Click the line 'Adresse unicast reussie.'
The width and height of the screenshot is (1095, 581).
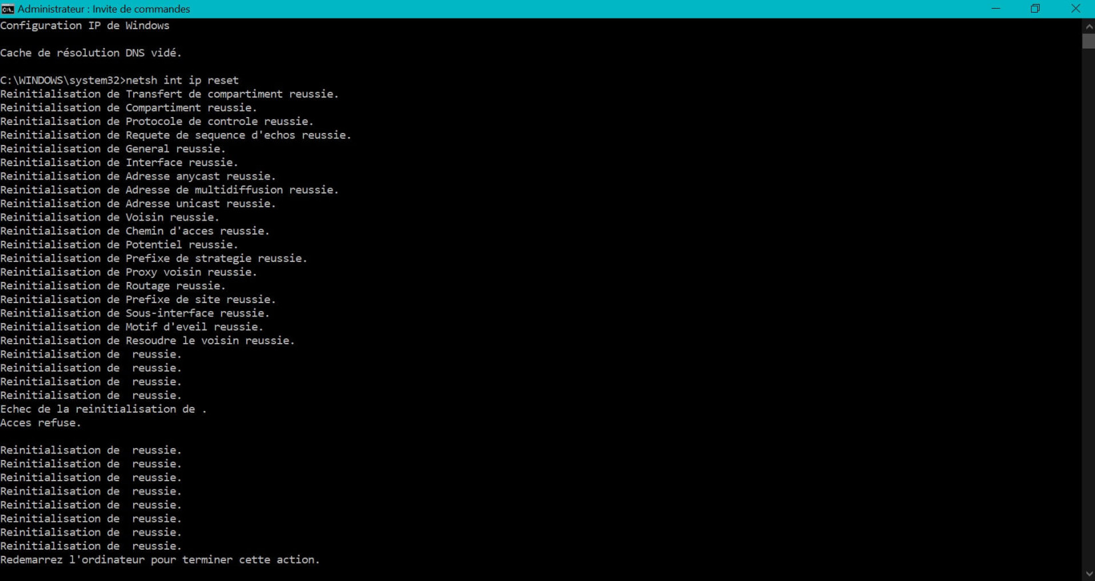pyautogui.click(x=201, y=203)
